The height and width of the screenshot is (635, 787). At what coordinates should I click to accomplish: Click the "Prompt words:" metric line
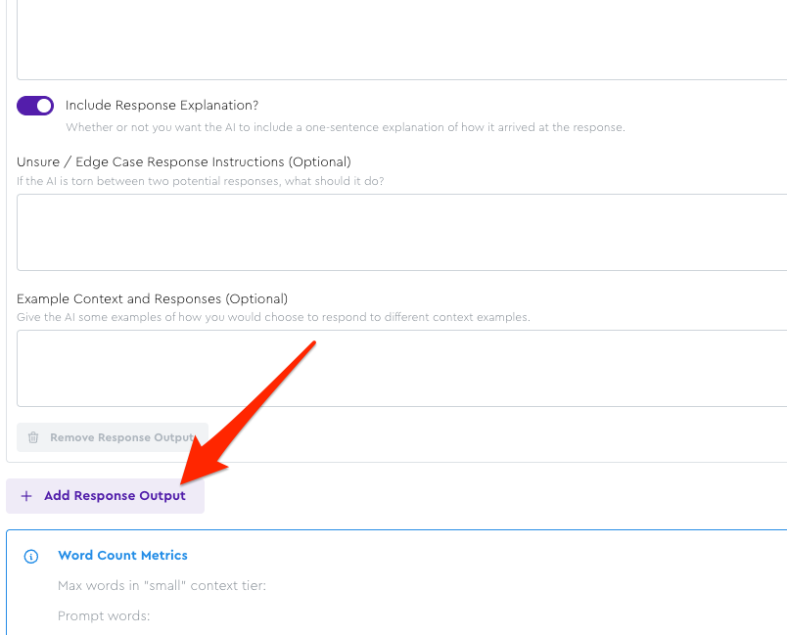103,616
